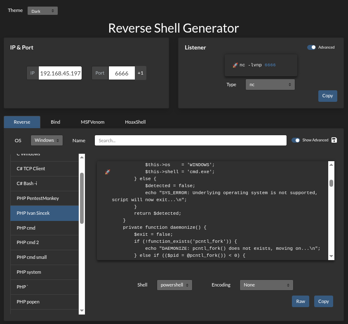Screen dimensions: 348x324
Task: Click the rocket icon in the PHP code panel
Action: point(108,172)
